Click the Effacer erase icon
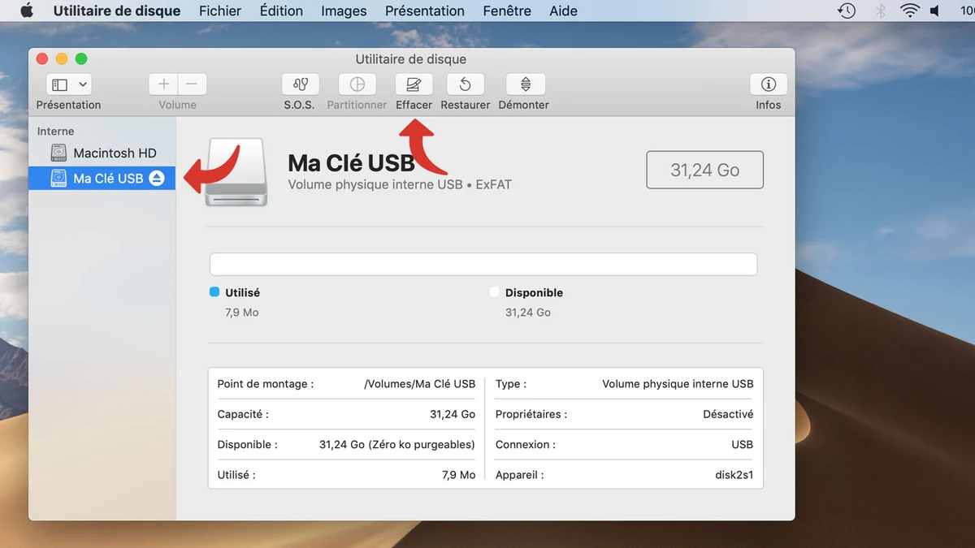This screenshot has height=548, width=975. (414, 84)
